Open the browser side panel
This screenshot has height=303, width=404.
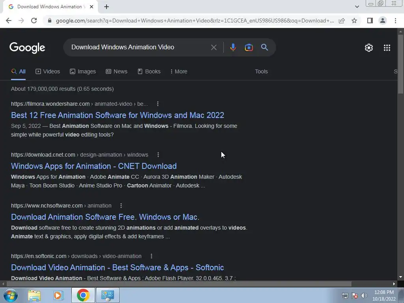(370, 21)
